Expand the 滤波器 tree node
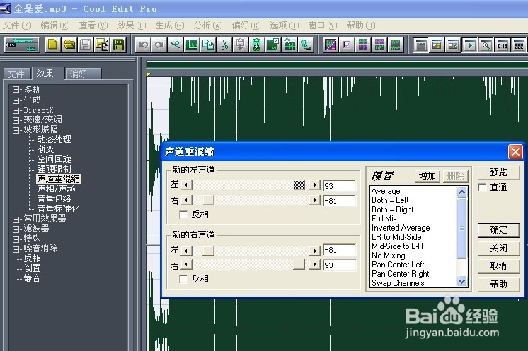The width and height of the screenshot is (528, 351). (16, 229)
